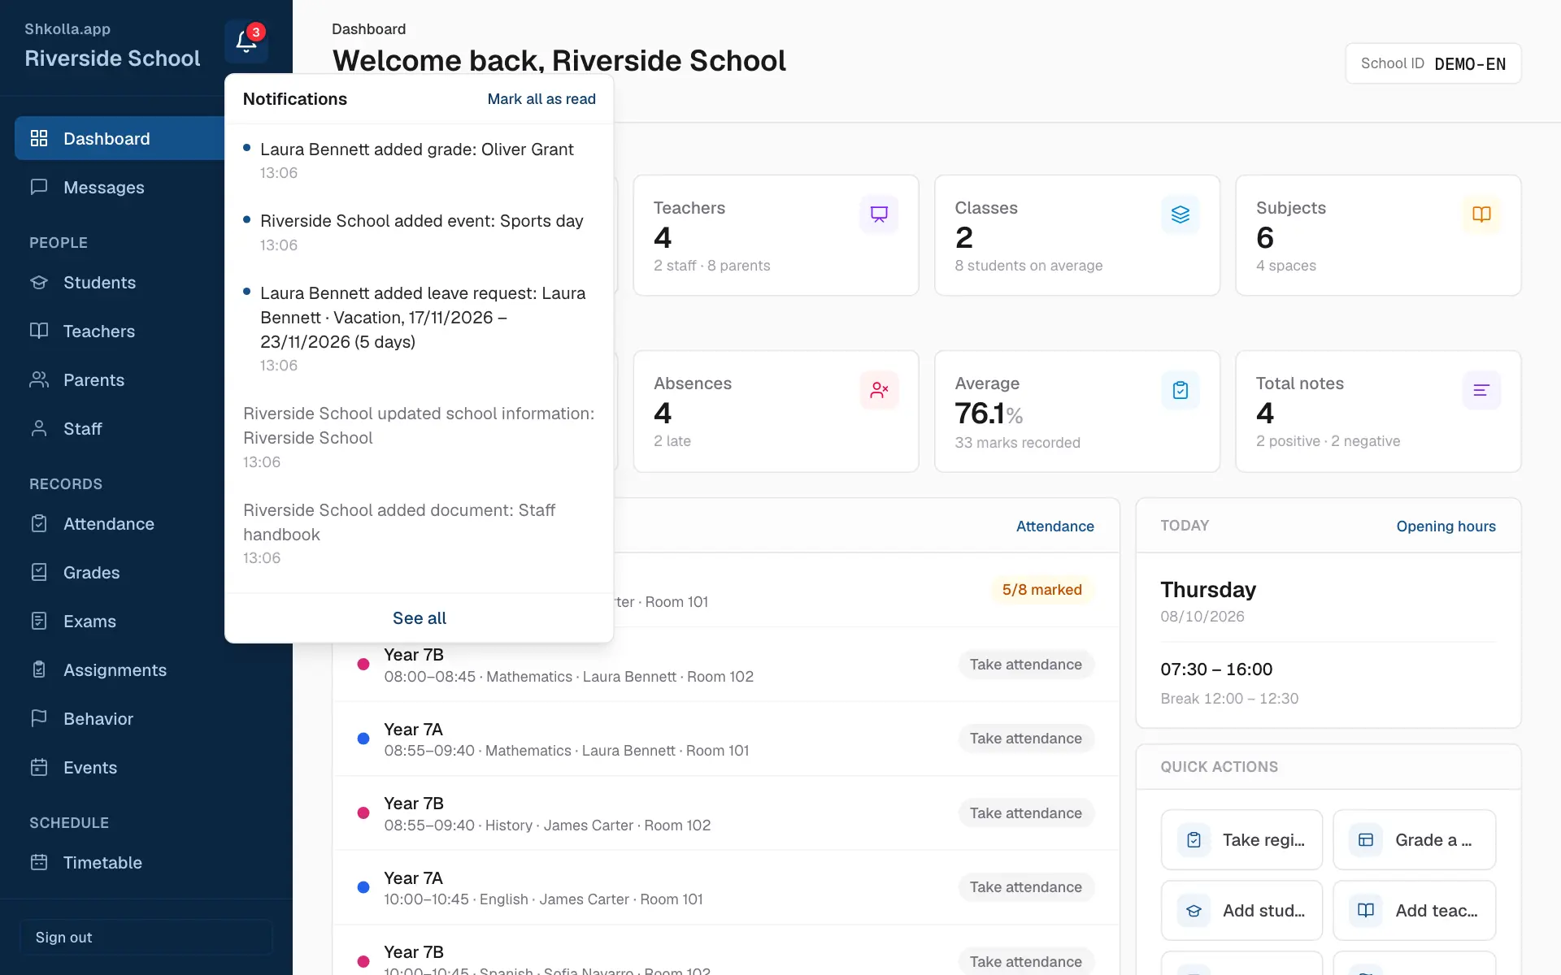Click the Average card clipboard icon
Viewport: 1561px width, 975px height.
[1181, 390]
